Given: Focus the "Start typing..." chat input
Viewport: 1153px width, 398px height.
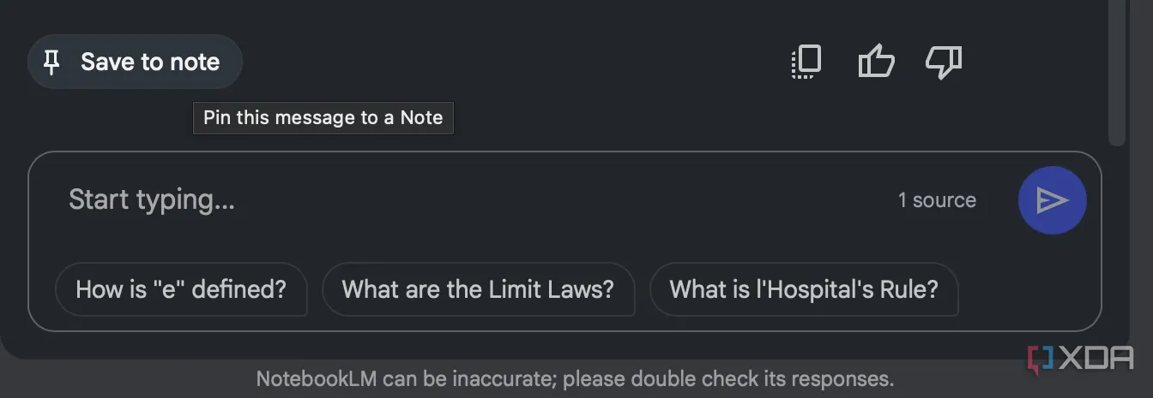Looking at the screenshot, I should click(x=429, y=200).
